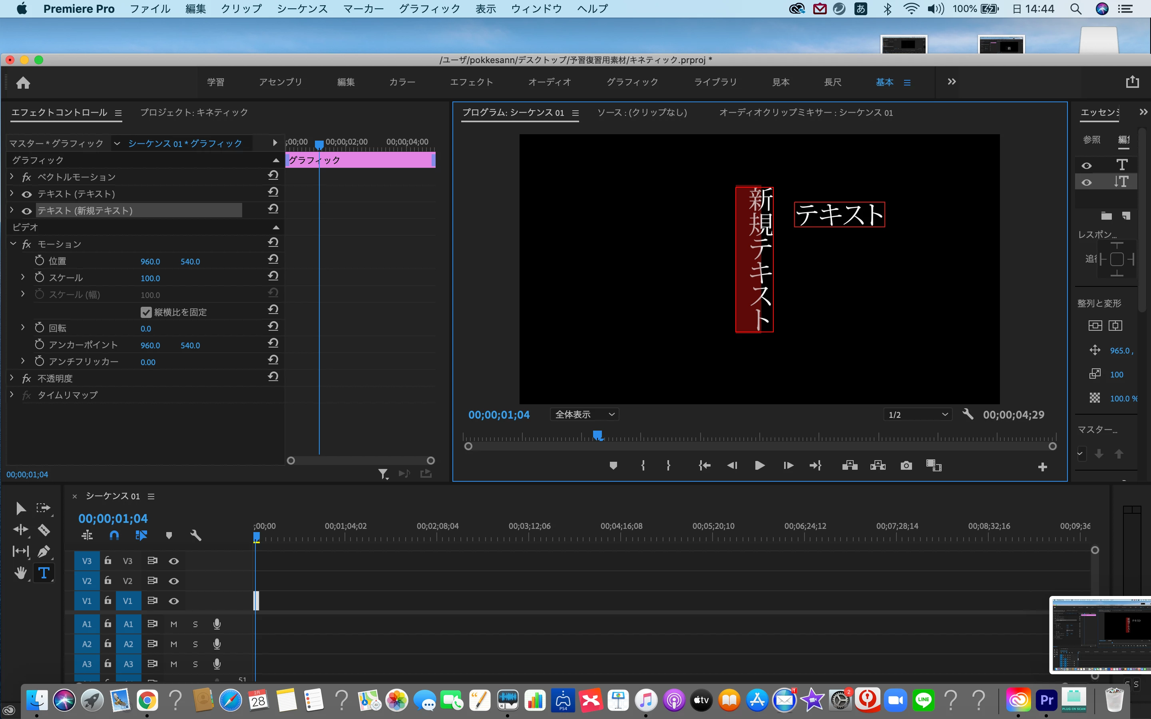Click the 位置 X value 960.0
The image size is (1151, 719).
click(x=150, y=262)
